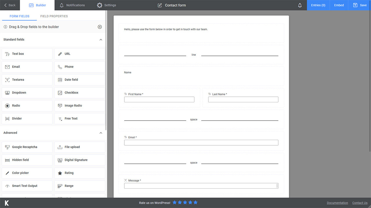This screenshot has height=208, width=371.
Task: Click the notification bell icon near Entries
Action: click(x=300, y=5)
